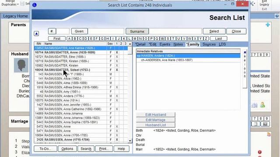Click the Legacy Home tab in the background

[15, 16]
